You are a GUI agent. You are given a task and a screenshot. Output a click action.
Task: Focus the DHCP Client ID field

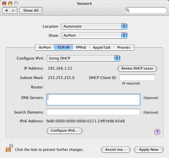(x=137, y=77)
